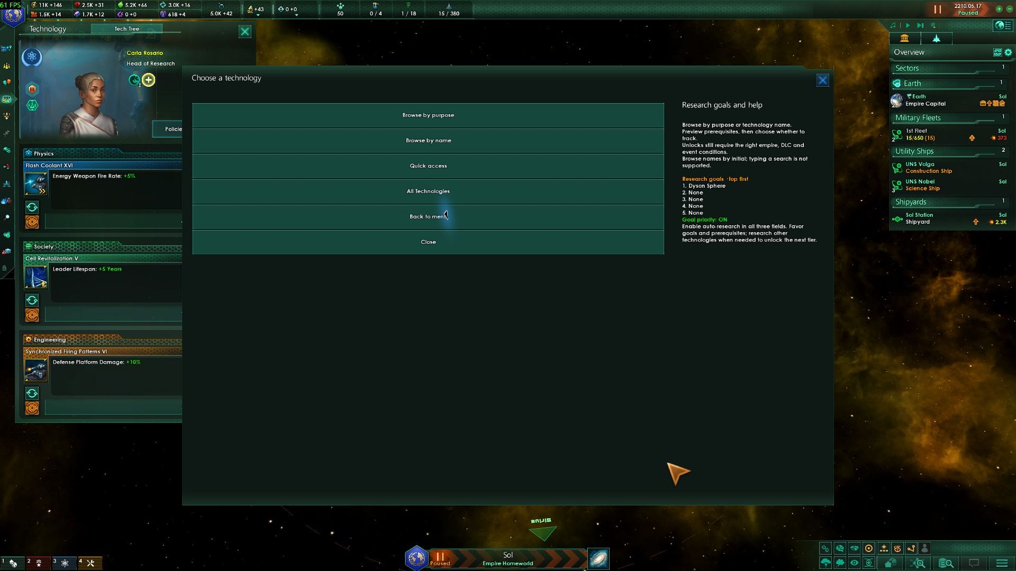Image resolution: width=1016 pixels, height=571 pixels.
Task: Select Browse by name in the list
Action: pos(428,141)
